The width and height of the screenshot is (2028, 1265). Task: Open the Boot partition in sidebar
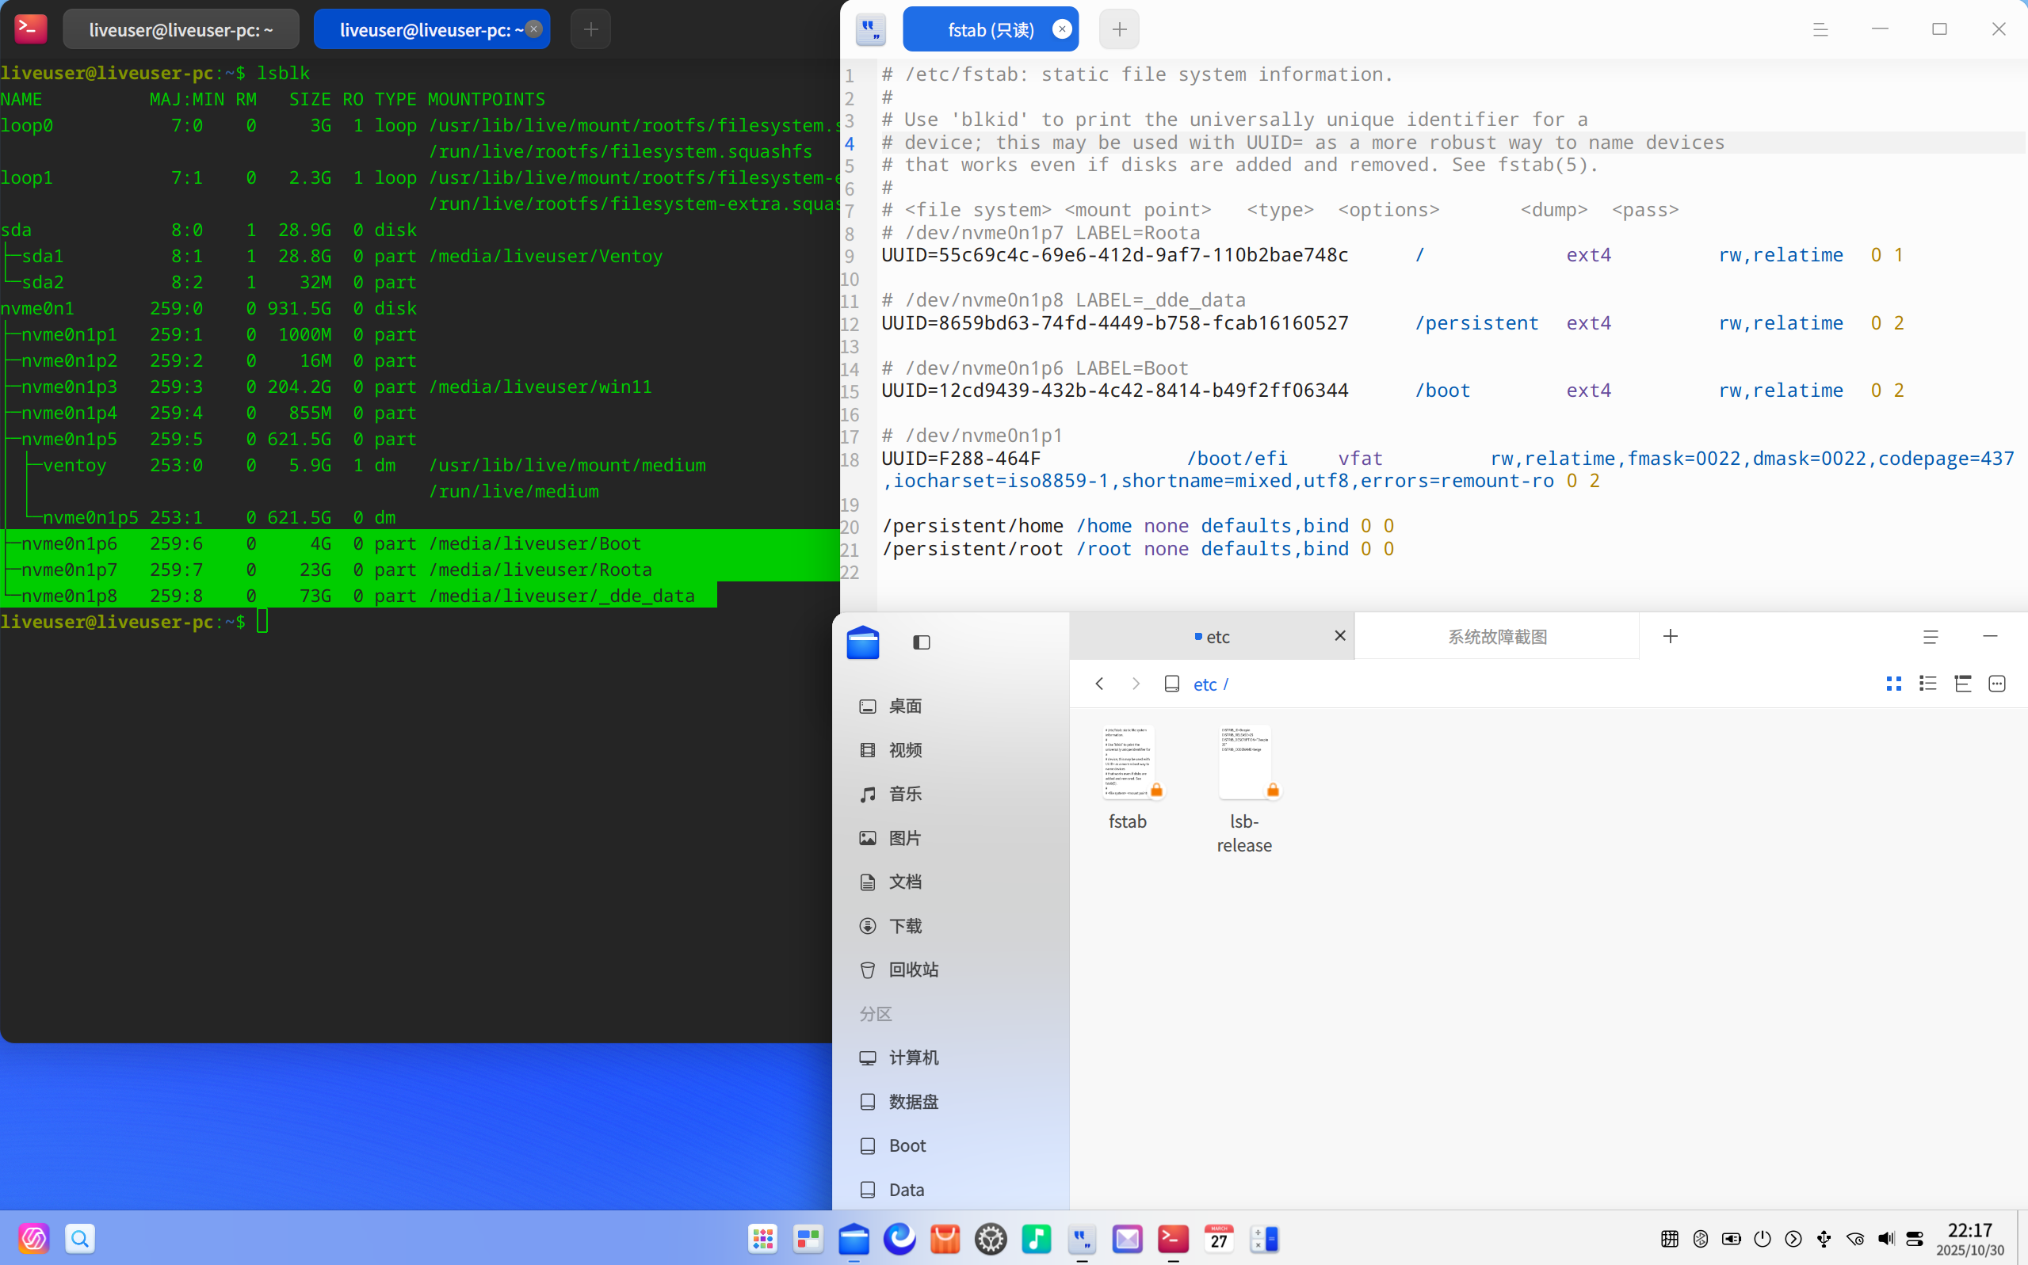pos(907,1145)
